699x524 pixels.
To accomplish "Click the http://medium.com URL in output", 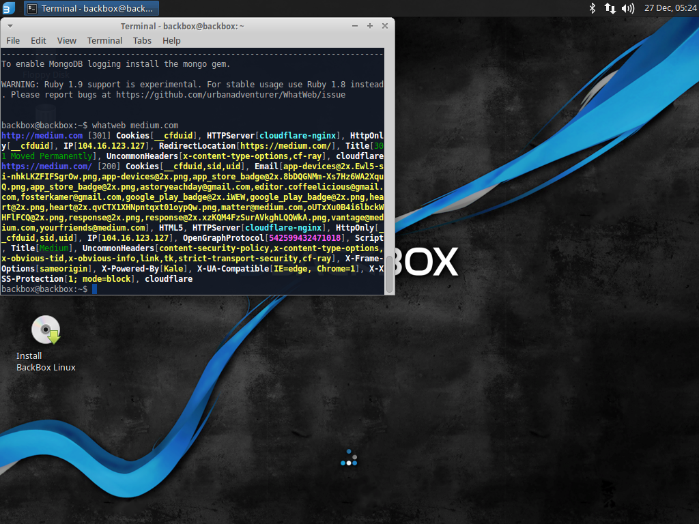I will pos(42,136).
